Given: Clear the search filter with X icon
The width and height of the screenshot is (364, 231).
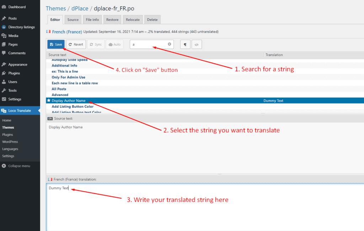Looking at the screenshot, I should point(170,44).
